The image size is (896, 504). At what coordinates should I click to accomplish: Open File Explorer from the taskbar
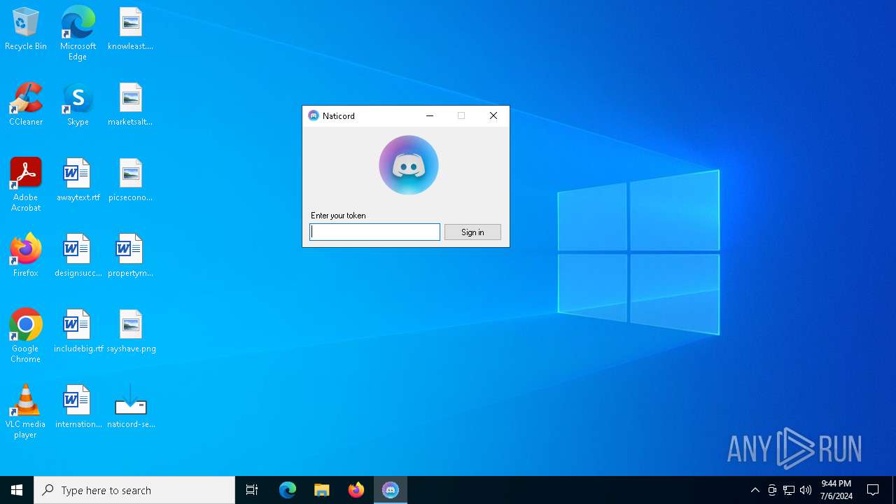tap(322, 490)
